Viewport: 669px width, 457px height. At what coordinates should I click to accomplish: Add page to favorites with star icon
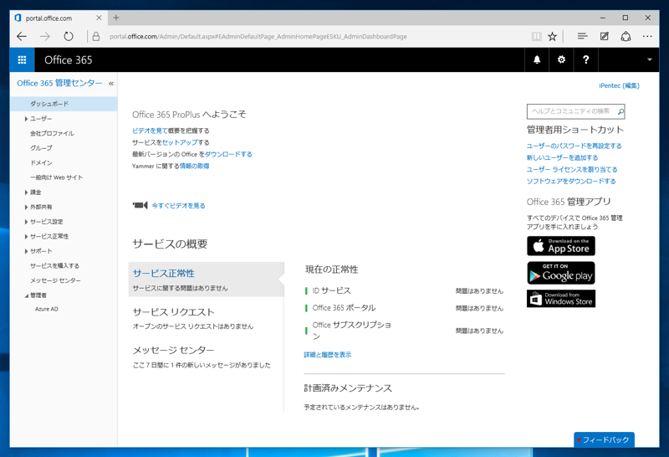pos(552,36)
